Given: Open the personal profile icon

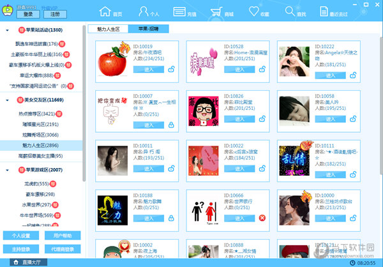Looking at the screenshot, I should pyautogui.click(x=144, y=11).
